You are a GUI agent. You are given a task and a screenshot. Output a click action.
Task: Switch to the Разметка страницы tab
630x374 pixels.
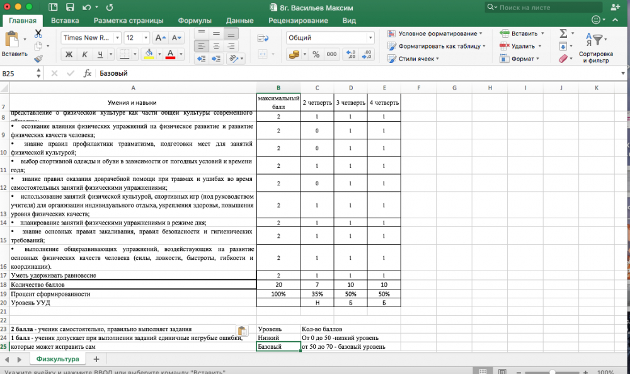pyautogui.click(x=129, y=21)
